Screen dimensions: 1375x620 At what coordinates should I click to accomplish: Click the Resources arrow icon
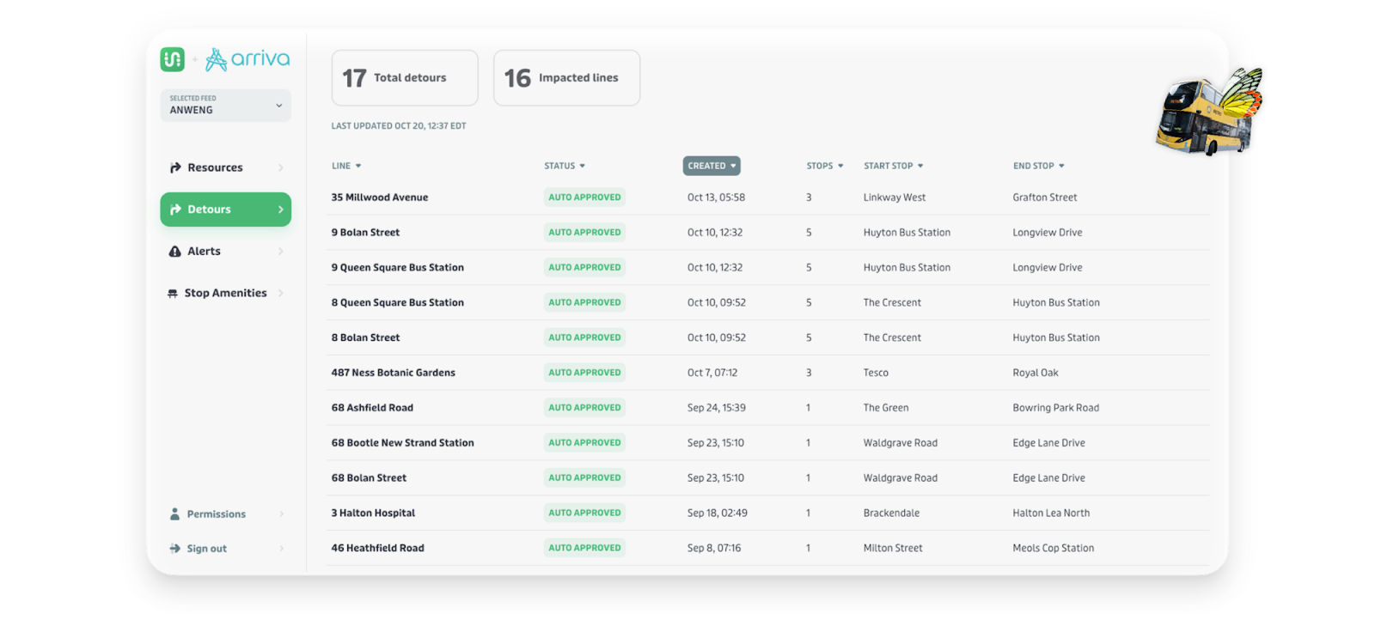click(x=175, y=168)
